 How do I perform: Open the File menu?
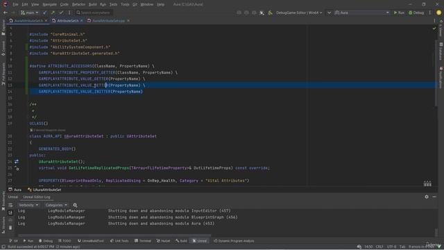[15, 4]
